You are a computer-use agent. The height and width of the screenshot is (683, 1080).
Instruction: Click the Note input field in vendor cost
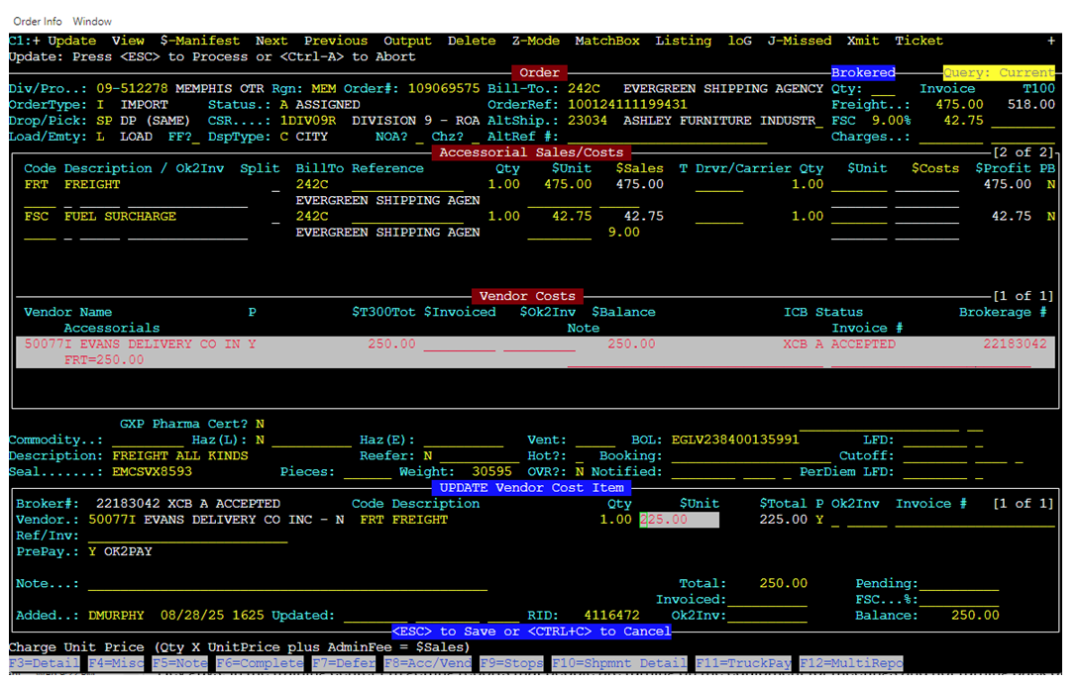287,584
